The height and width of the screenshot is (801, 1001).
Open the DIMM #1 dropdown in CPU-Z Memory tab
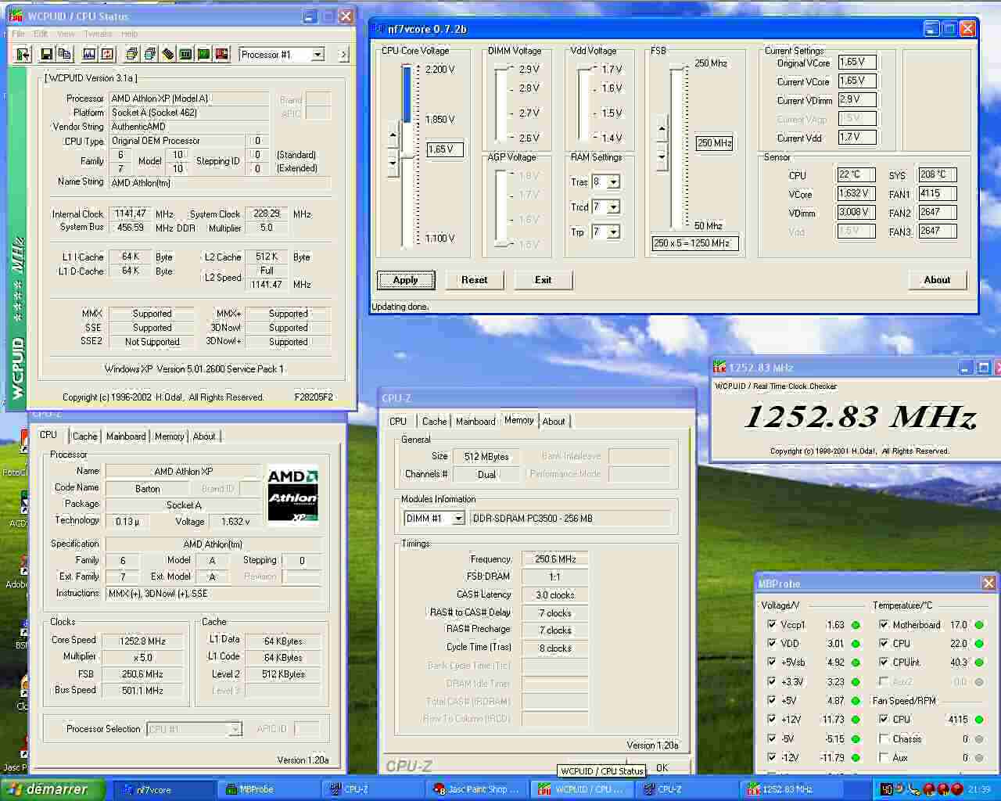[x=458, y=519]
